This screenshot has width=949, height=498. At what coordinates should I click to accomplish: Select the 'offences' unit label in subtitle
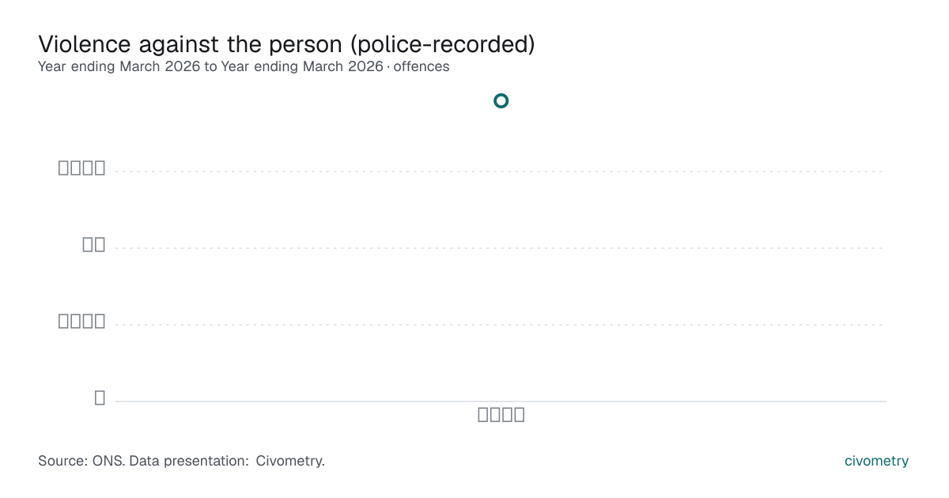[x=422, y=66]
